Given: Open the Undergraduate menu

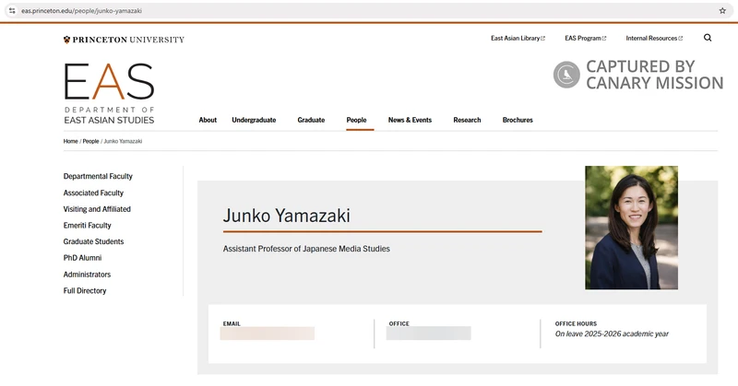Looking at the screenshot, I should tap(254, 120).
